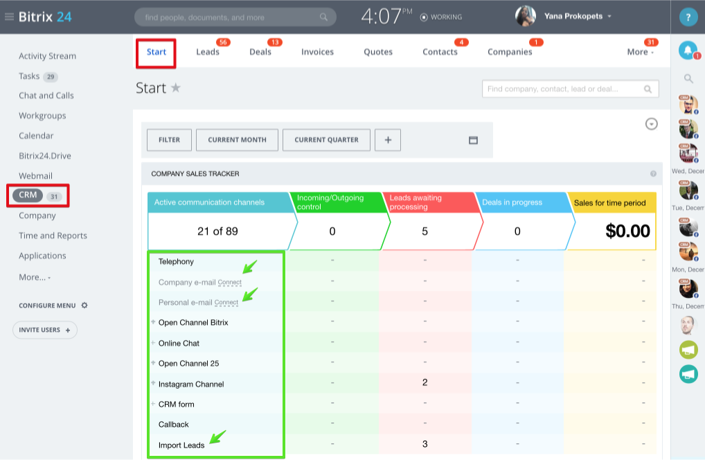Viewport: 705px width, 460px height.
Task: Open Workgroups in the left menu
Action: 42,116
